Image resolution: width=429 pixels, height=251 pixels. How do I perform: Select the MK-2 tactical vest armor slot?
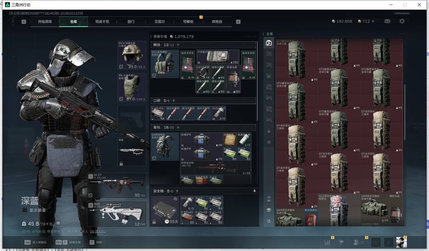(132, 87)
